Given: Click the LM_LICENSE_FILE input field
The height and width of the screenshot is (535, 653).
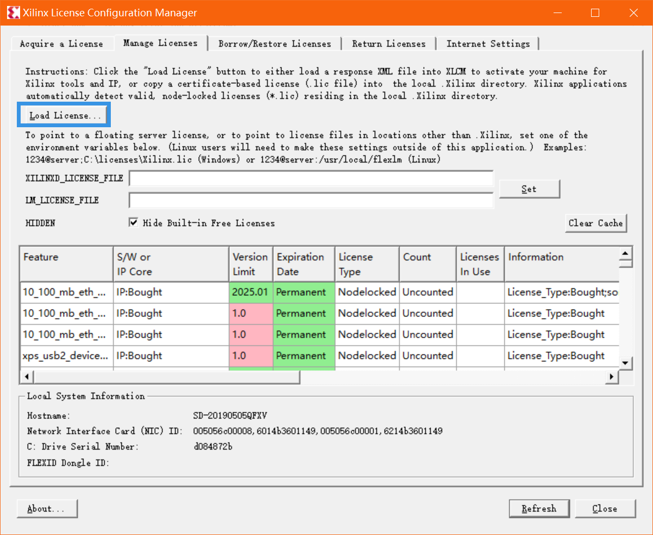Looking at the screenshot, I should [311, 200].
